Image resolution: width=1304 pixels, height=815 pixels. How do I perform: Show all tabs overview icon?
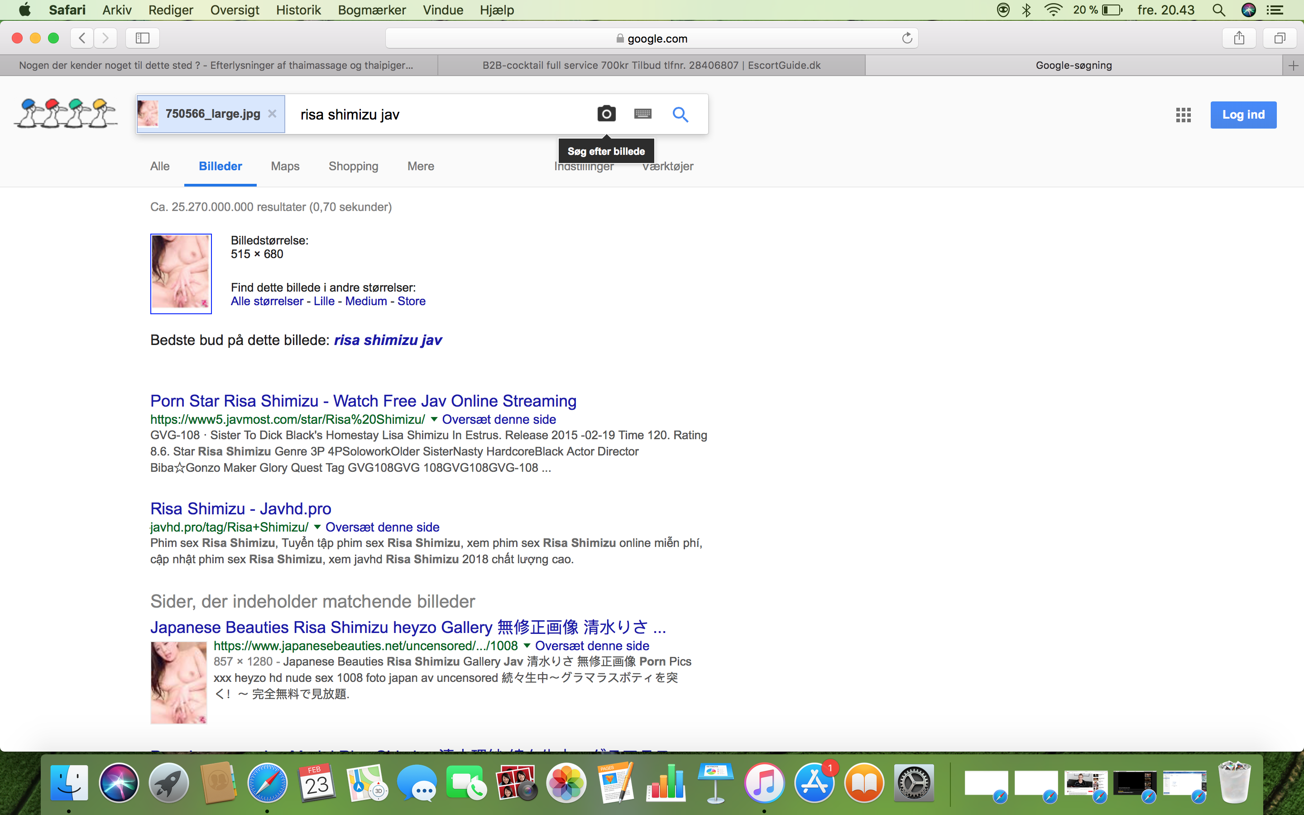[1280, 38]
